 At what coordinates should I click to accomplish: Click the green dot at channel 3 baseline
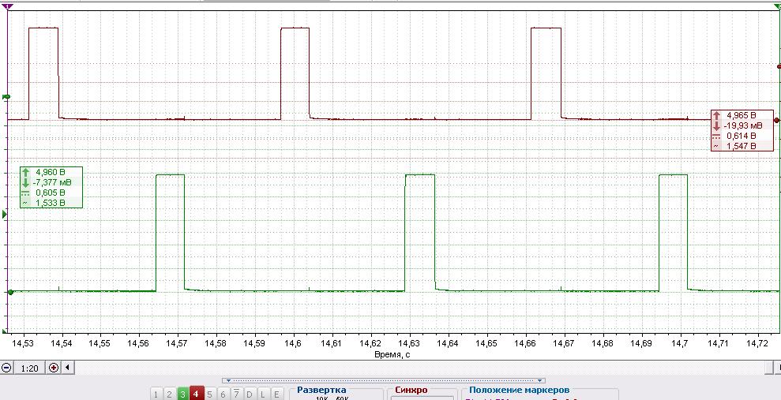click(x=10, y=292)
